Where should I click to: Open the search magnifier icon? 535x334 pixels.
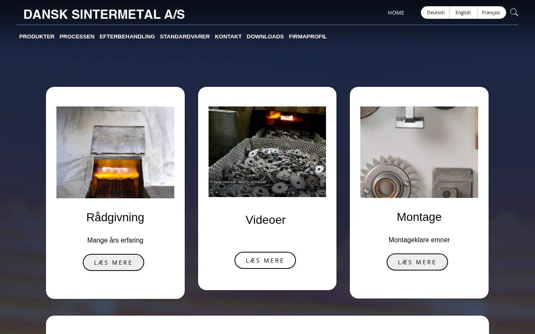click(x=514, y=13)
